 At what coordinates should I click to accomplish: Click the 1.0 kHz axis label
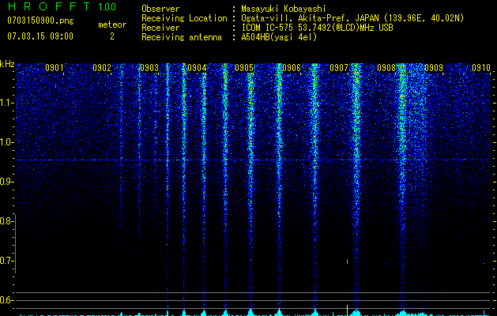[7, 142]
